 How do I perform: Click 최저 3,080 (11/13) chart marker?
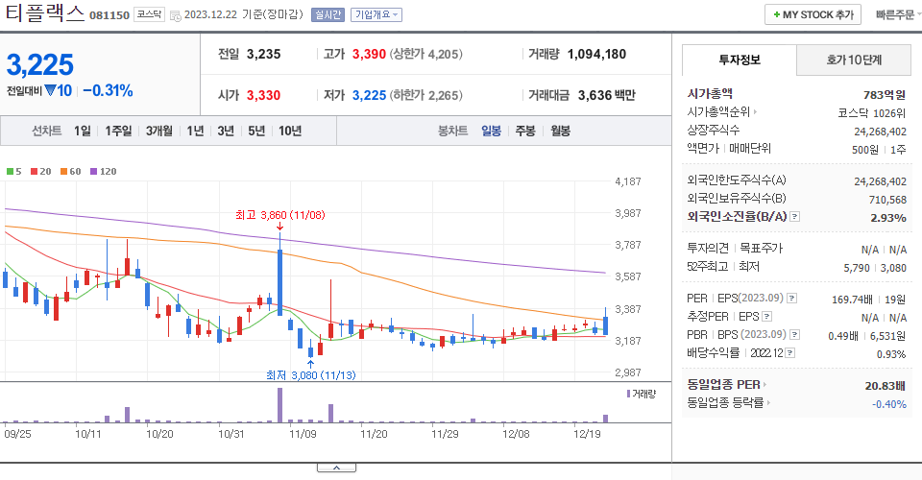310,374
